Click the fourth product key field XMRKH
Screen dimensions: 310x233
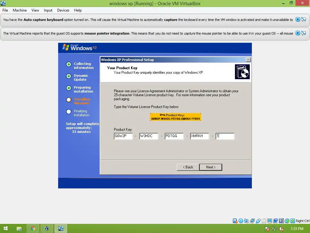(x=200, y=136)
